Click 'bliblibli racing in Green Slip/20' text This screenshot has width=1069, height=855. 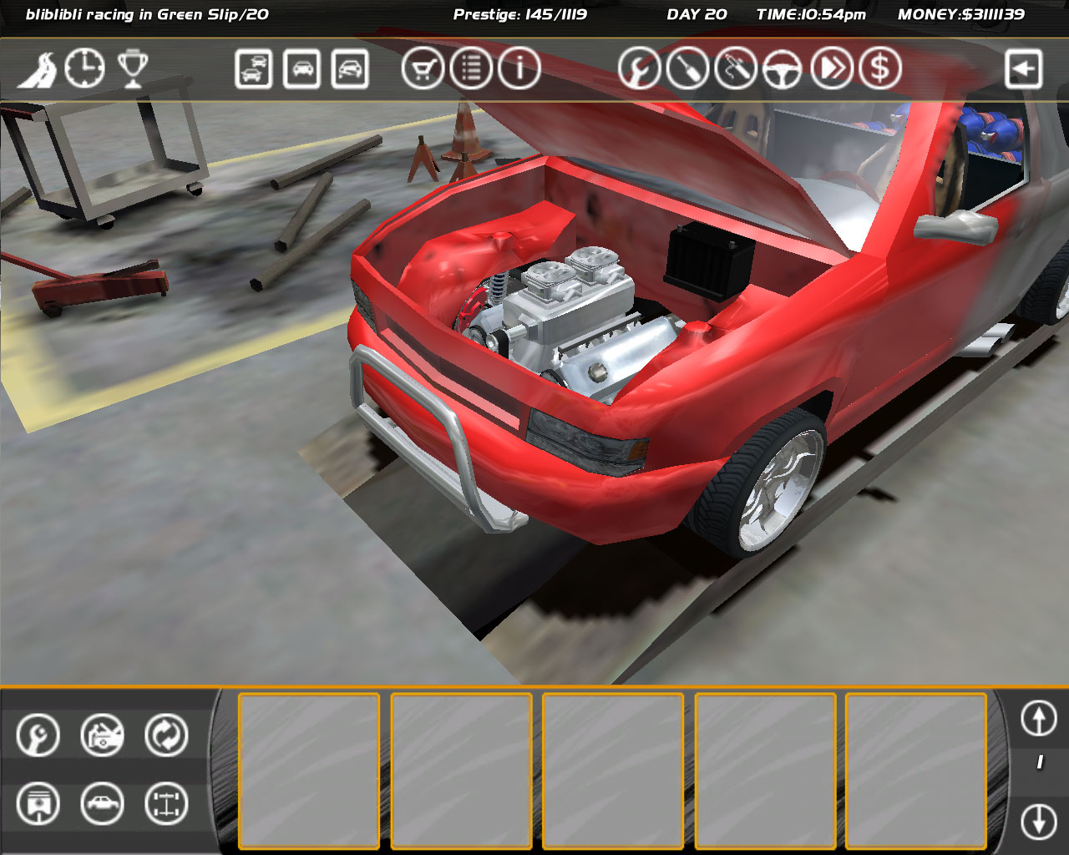[x=147, y=14]
